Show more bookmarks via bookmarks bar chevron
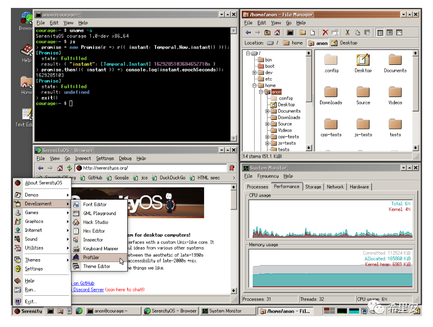 point(234,178)
